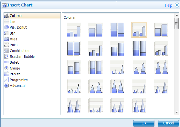Image resolution: width=180 pixels, height=127 pixels.
Task: Pick flat stacked triangle chart thumbnail
Action: (139, 68)
